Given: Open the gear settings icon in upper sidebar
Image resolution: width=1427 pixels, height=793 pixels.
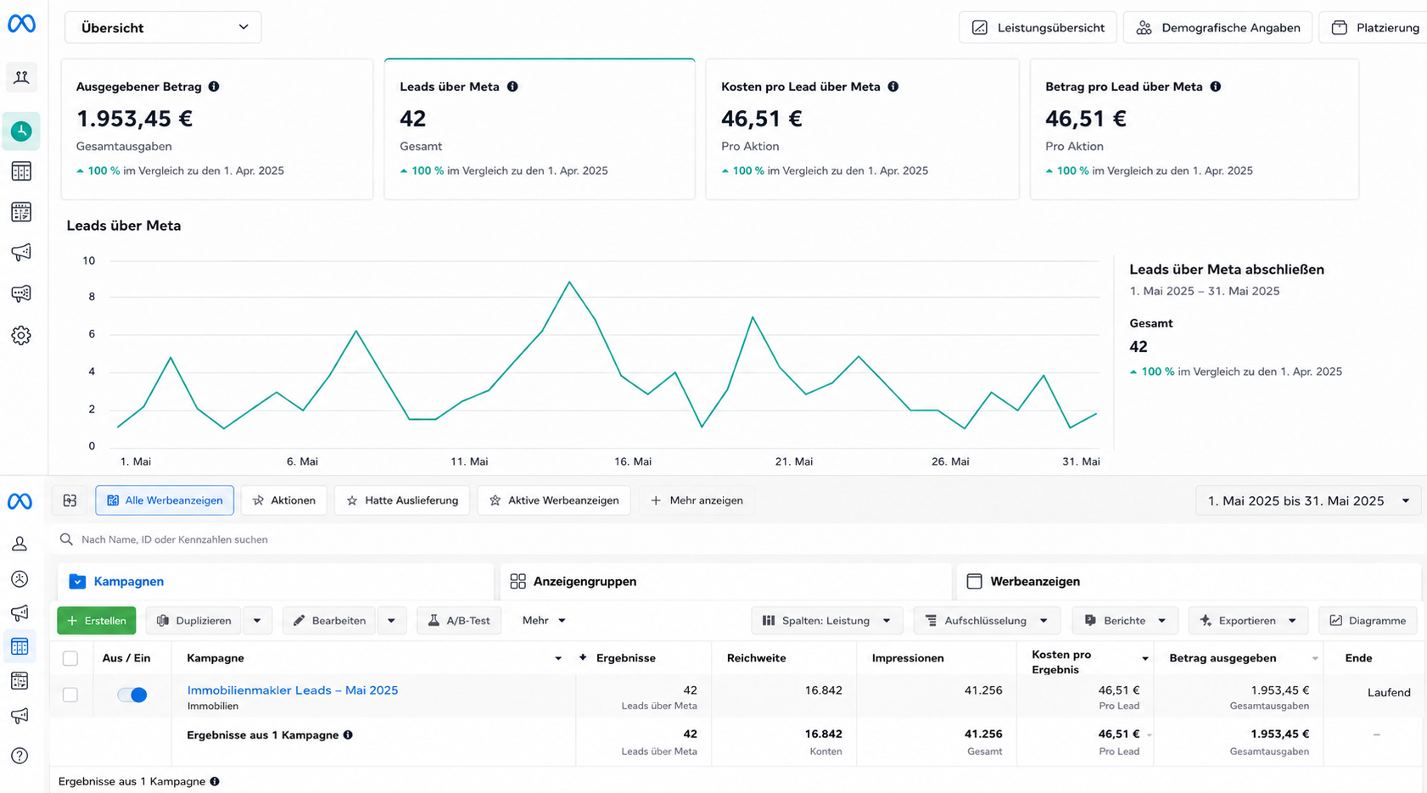Looking at the screenshot, I should pos(21,335).
